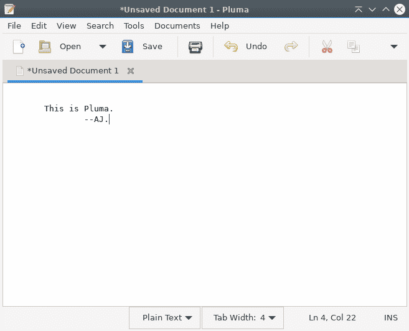Click the Open button label
The width and height of the screenshot is (409, 331).
click(70, 47)
